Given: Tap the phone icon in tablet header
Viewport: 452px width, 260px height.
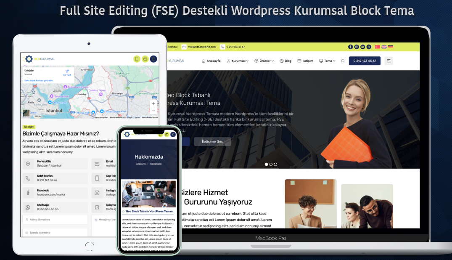Looking at the screenshot, I should pos(137,59).
